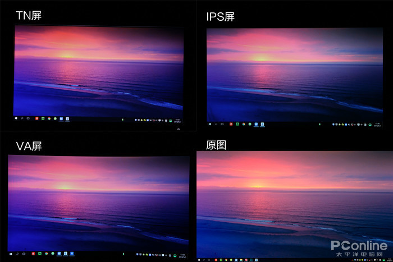
Task: Open Task View on the TN screen
Action: (x=28, y=118)
